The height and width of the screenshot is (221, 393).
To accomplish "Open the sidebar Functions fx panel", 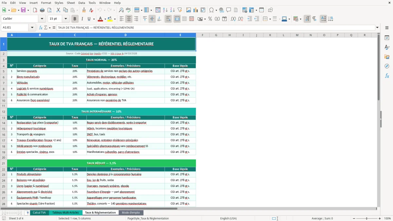I will (x=387, y=76).
